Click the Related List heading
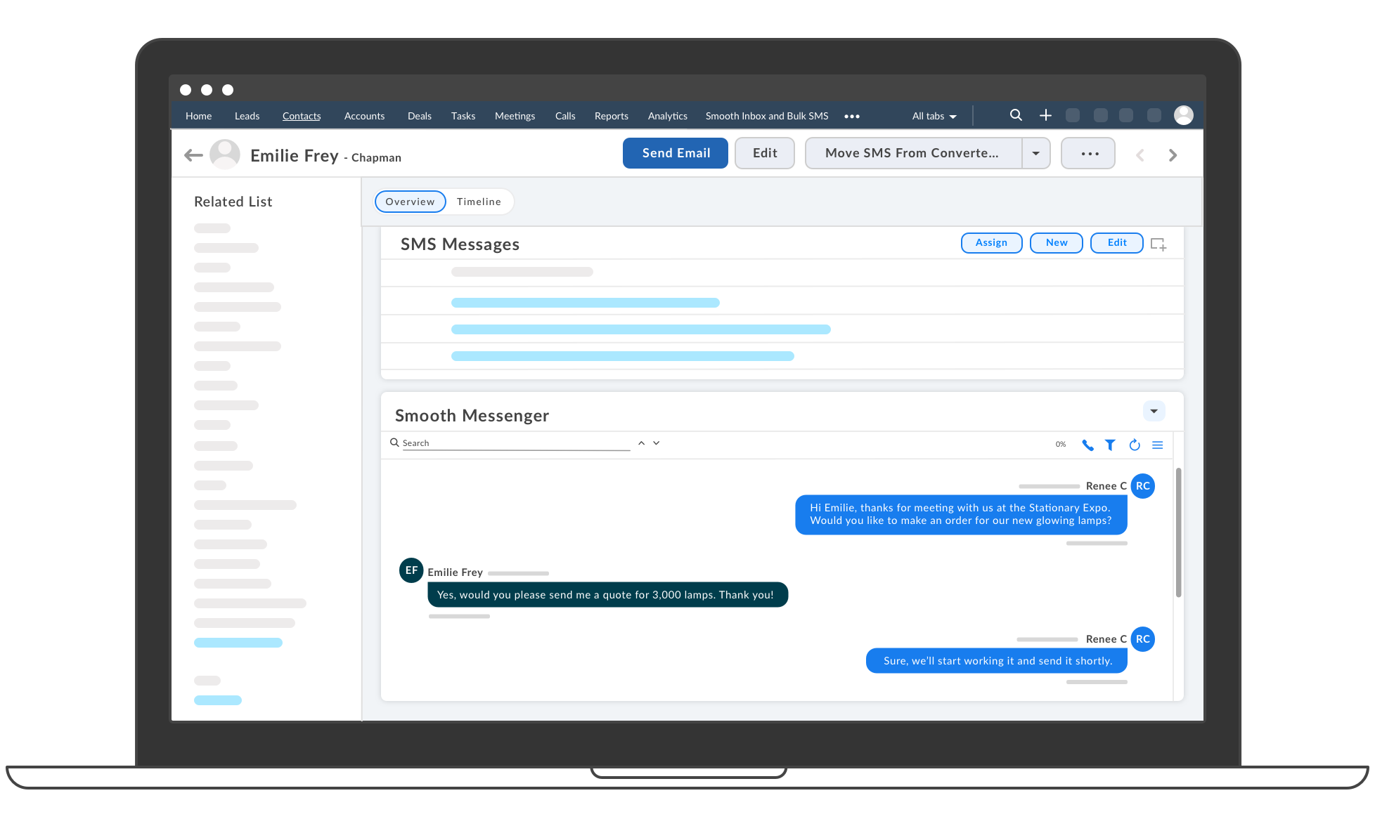 tap(233, 202)
